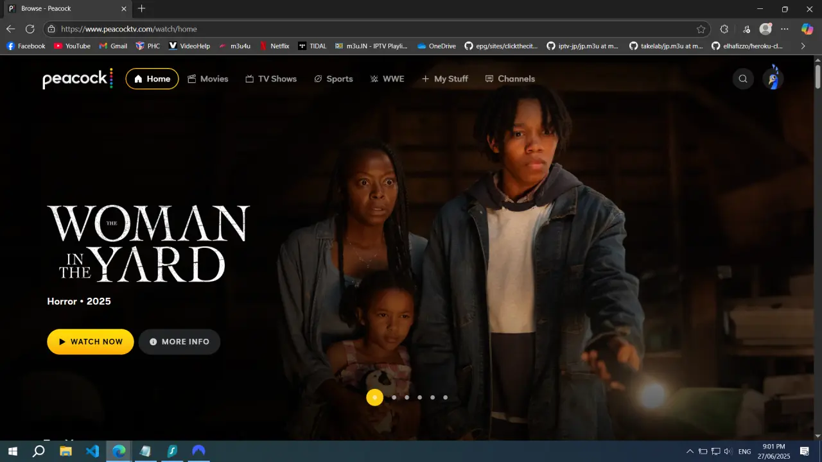Image resolution: width=822 pixels, height=462 pixels.
Task: Select the second carousel dot
Action: coord(394,397)
